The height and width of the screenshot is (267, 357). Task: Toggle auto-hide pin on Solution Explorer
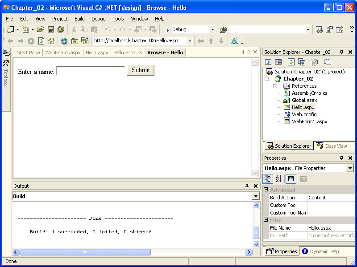click(x=342, y=52)
